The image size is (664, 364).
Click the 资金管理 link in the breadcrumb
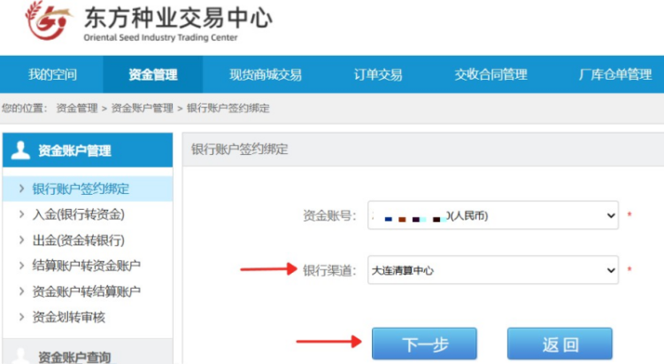[77, 108]
